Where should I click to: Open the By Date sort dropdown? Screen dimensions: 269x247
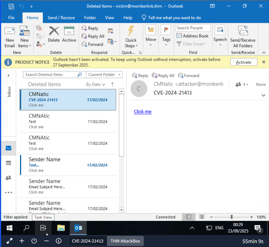click(x=96, y=84)
